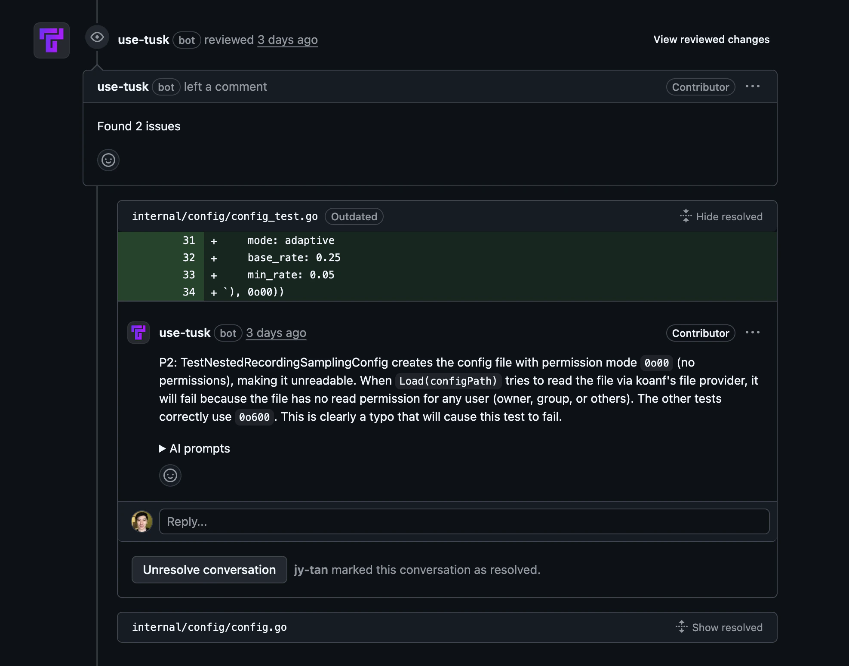849x666 pixels.
Task: Click the kebab menu on the left a comment header
Action: [x=753, y=86]
